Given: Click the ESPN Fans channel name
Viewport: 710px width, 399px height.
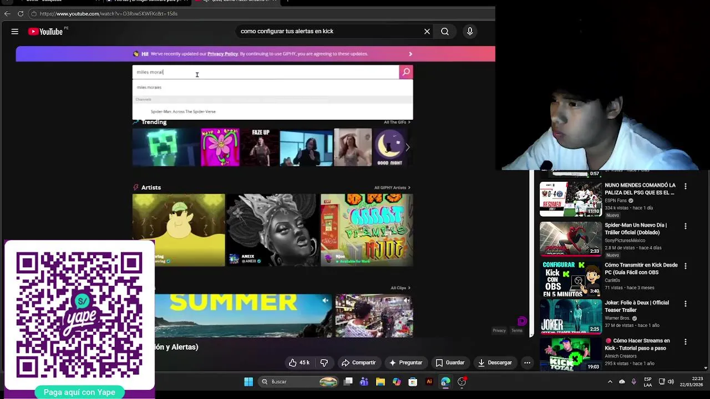Looking at the screenshot, I should coord(616,201).
